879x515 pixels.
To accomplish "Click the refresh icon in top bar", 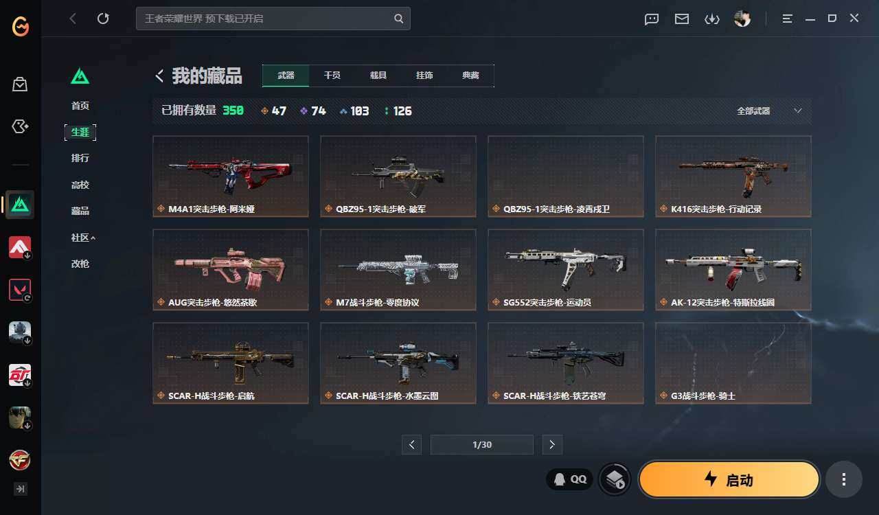I will tap(103, 19).
